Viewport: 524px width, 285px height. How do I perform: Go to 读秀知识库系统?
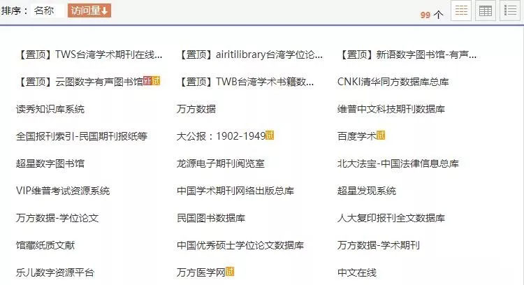(x=50, y=109)
